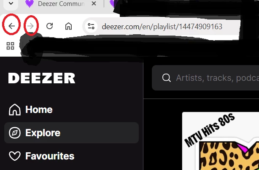The height and width of the screenshot is (170, 259).
Task: Focus the Artists, tracks, podcasts search field
Action: pyautogui.click(x=205, y=78)
